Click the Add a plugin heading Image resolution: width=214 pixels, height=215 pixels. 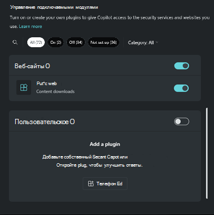(105, 144)
